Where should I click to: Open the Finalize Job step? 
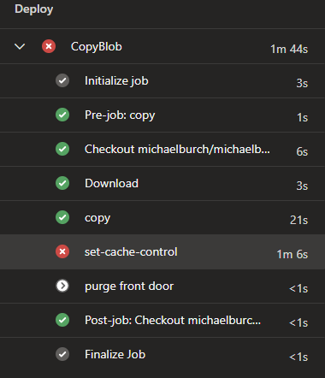click(x=162, y=355)
